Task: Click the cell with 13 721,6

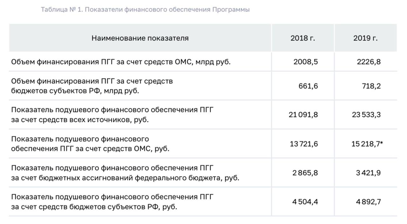Action: click(304, 144)
